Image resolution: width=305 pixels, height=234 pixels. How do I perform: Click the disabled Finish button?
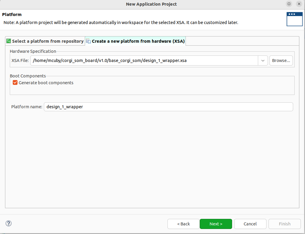pos(285,224)
